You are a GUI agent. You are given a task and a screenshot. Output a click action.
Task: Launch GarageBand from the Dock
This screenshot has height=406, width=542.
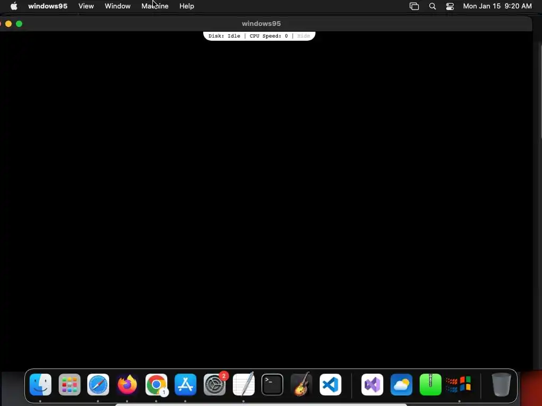(301, 385)
